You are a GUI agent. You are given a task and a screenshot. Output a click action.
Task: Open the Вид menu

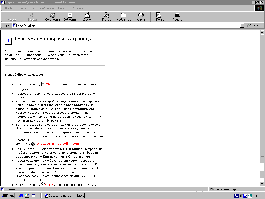33,8
